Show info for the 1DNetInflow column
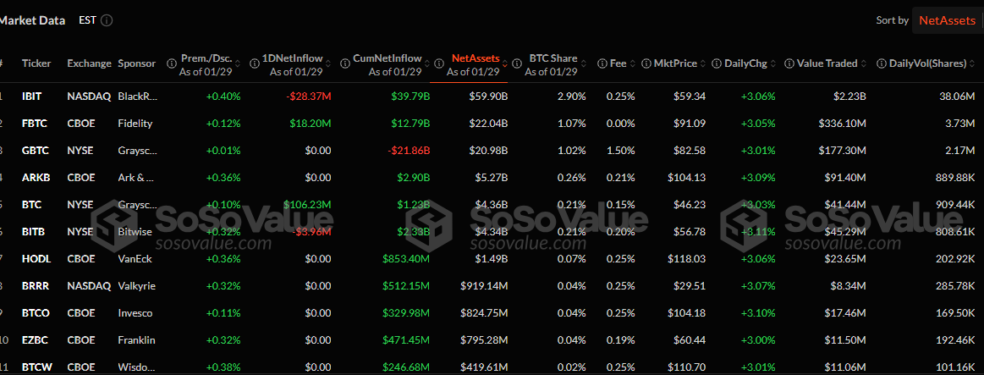 point(255,63)
